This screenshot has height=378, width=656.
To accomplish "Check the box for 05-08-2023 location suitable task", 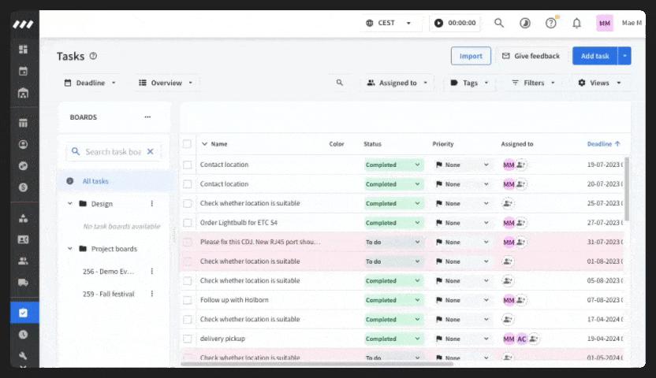I will [188, 280].
